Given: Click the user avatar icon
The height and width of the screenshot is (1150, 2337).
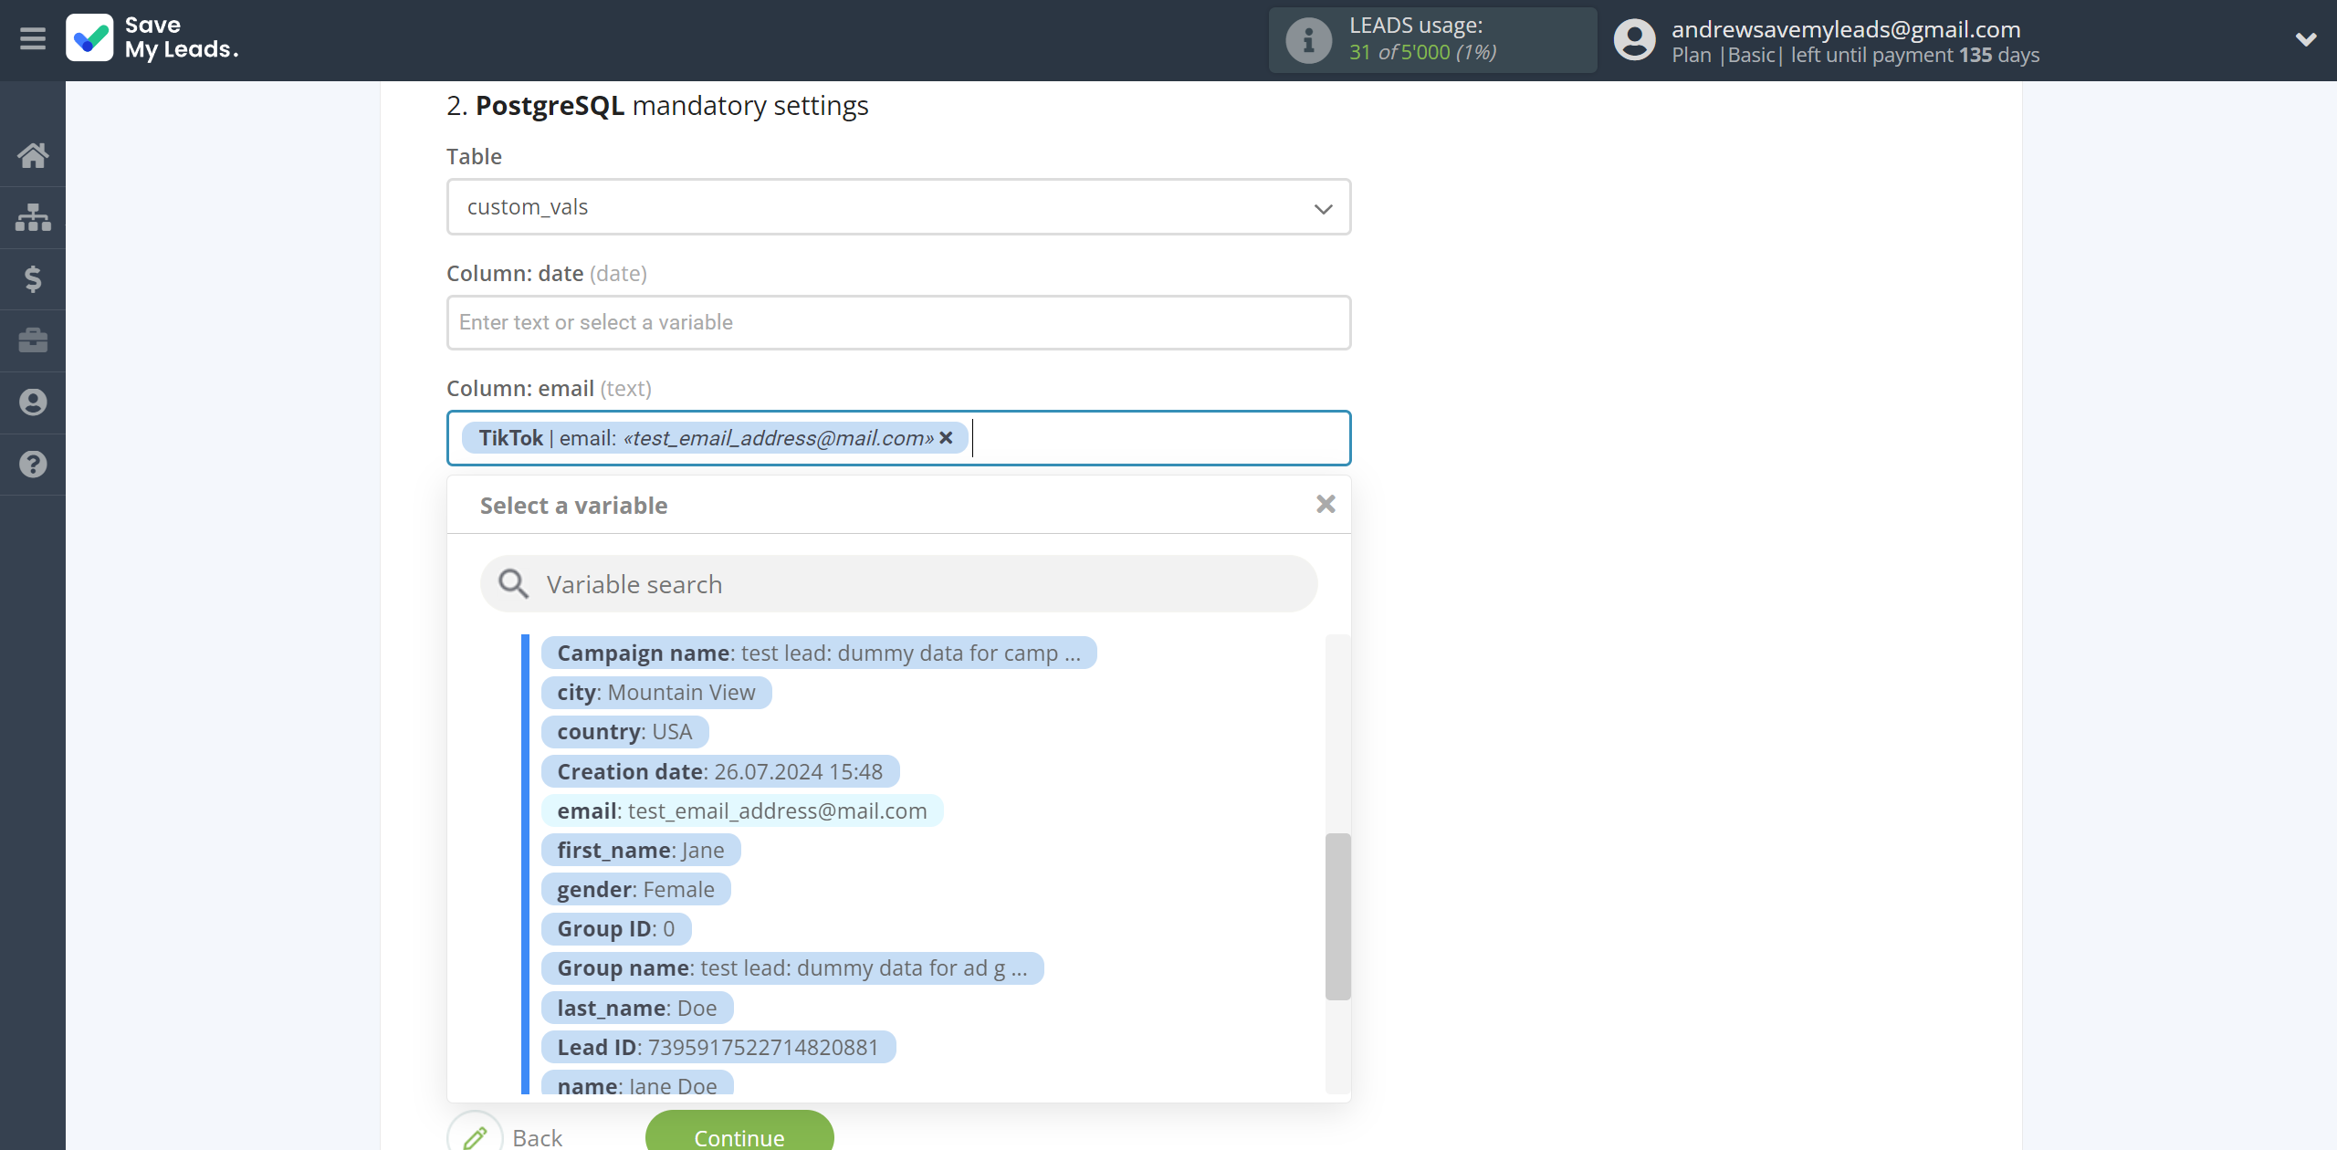Looking at the screenshot, I should click(x=1634, y=40).
